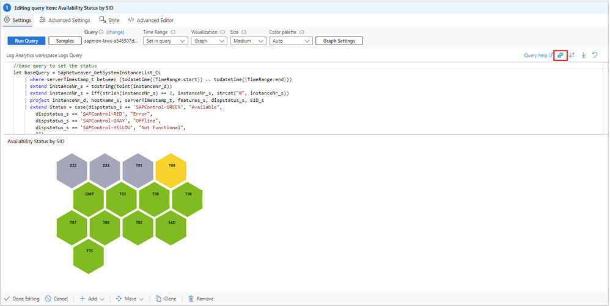Switch to the Settings tab

(18, 20)
